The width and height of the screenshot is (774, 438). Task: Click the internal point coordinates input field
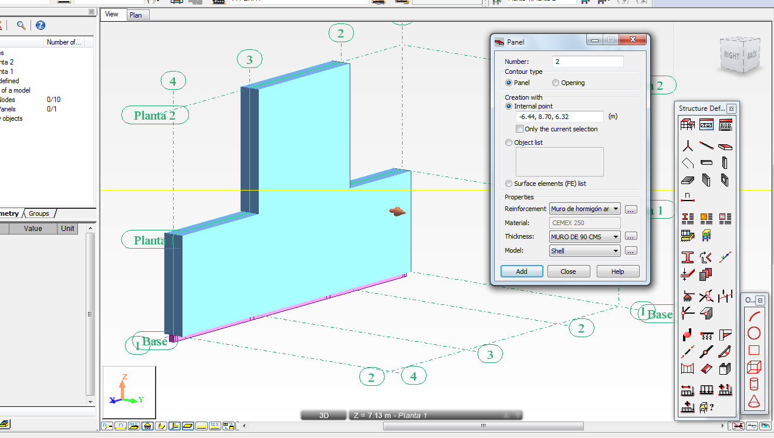(x=559, y=116)
